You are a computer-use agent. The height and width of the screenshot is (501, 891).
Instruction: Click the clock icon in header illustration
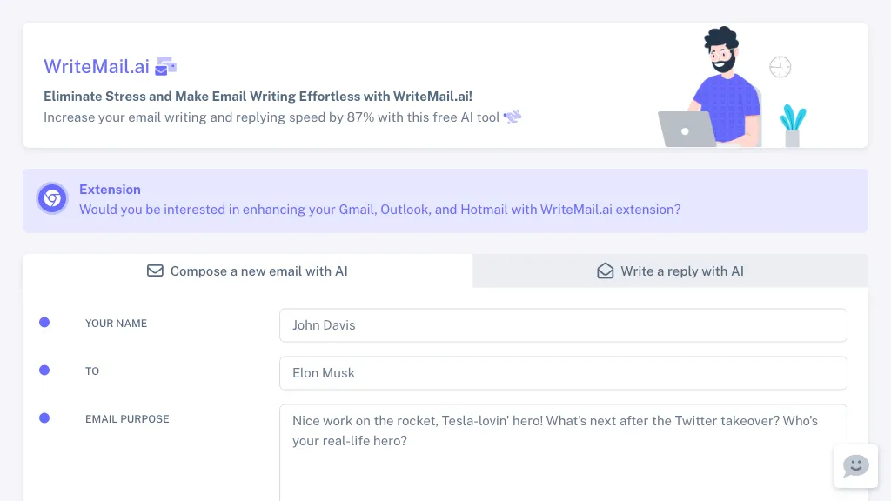[x=780, y=67]
